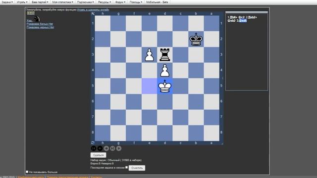Start autoplay of the moves
Image resolution: width=317 pixels, height=178 pixels.
[119, 148]
